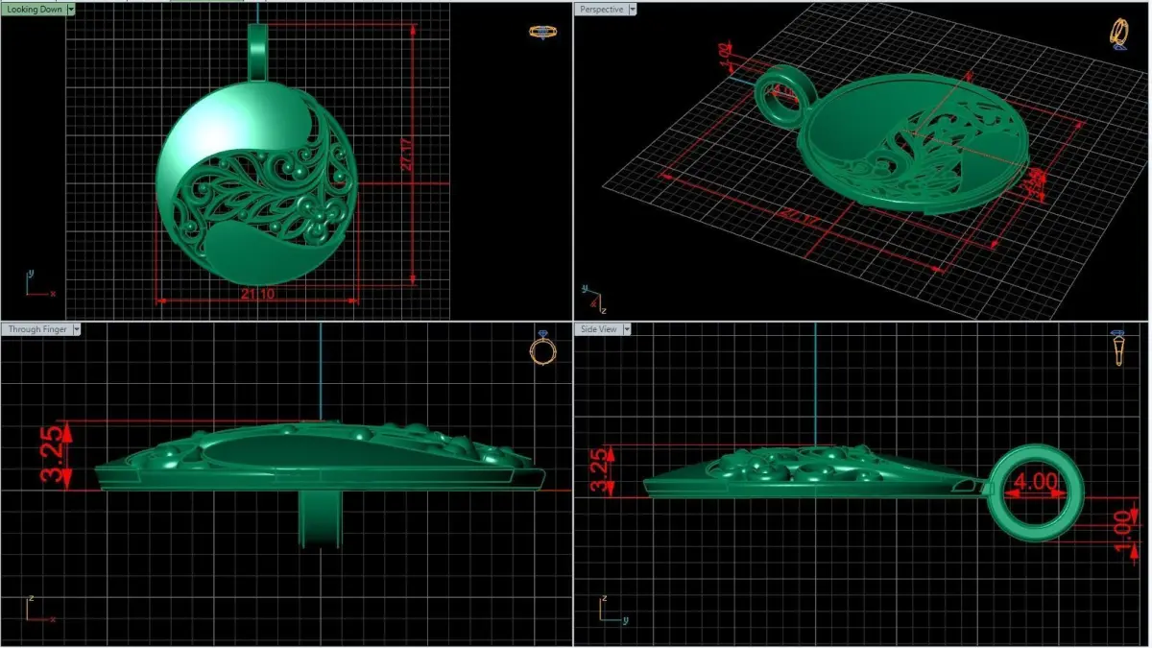The height and width of the screenshot is (648, 1152).
Task: Click the tilted ring icon in Perspective viewport
Action: click(x=1119, y=34)
